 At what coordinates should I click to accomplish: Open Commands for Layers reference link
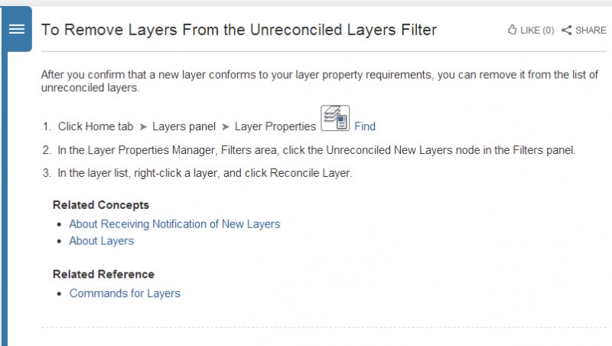coord(125,293)
